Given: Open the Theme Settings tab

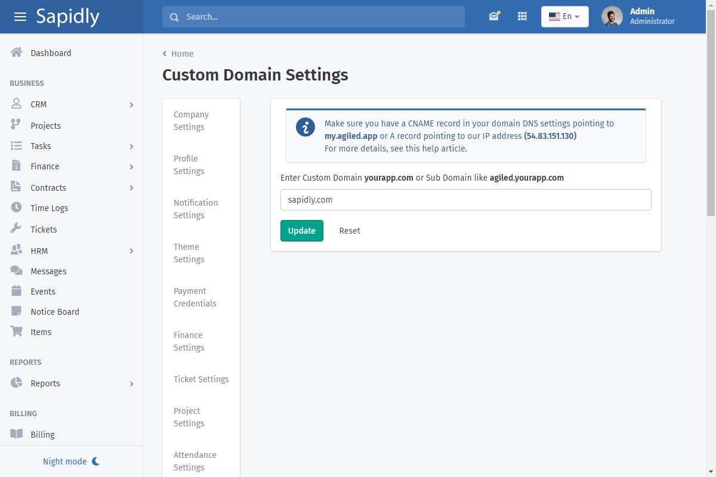Looking at the screenshot, I should [189, 253].
